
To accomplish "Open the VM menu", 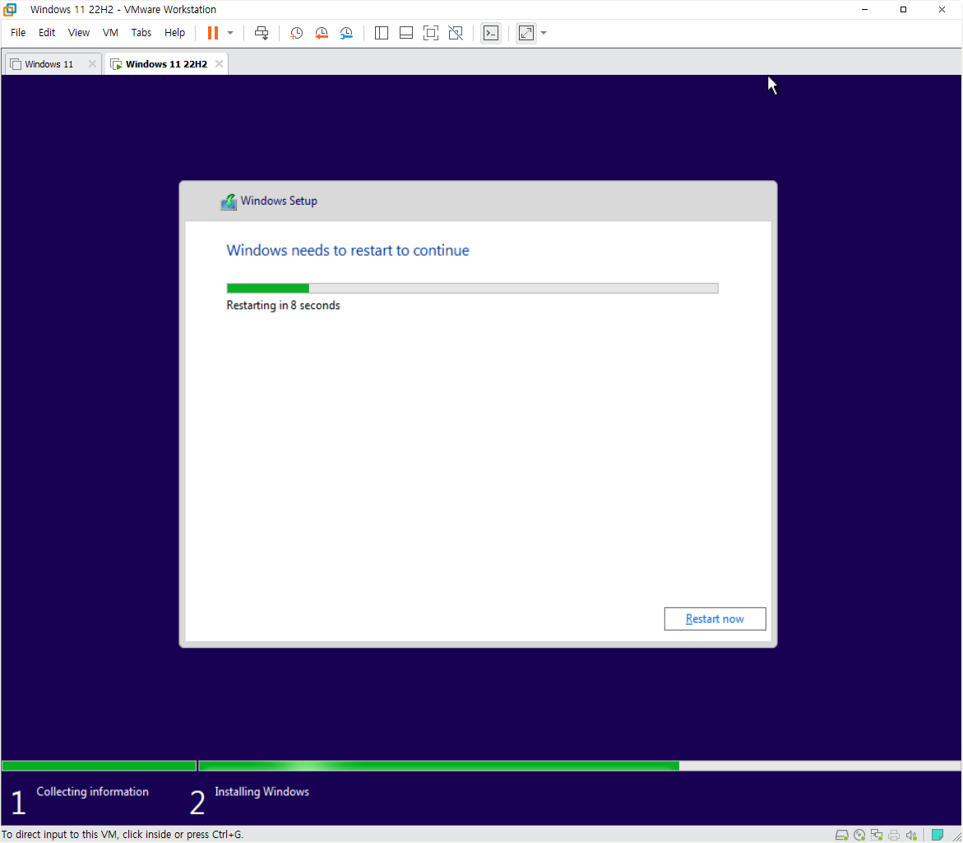I will pos(110,33).
